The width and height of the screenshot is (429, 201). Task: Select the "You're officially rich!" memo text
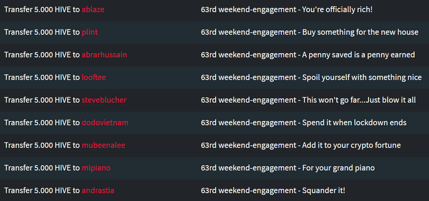click(x=287, y=9)
